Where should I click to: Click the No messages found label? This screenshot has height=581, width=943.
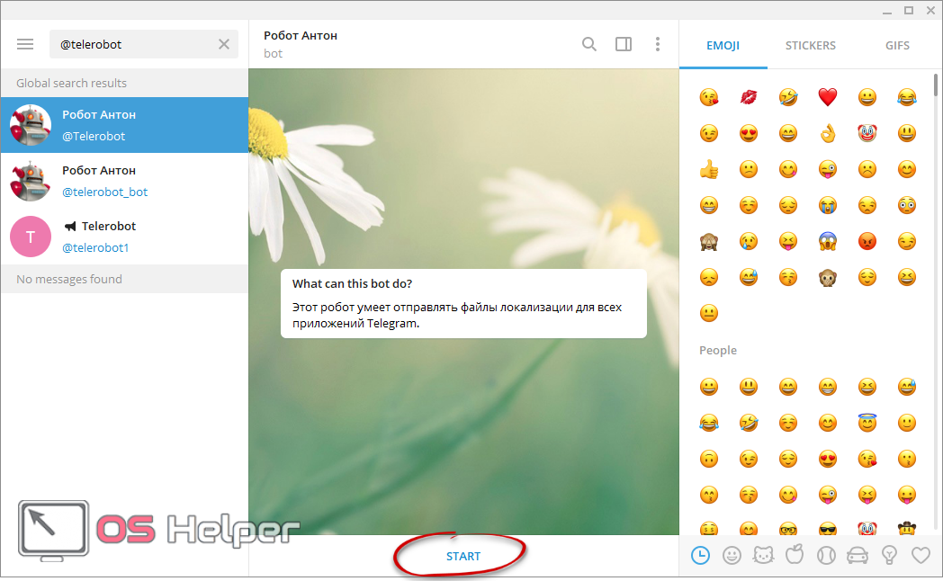[68, 280]
